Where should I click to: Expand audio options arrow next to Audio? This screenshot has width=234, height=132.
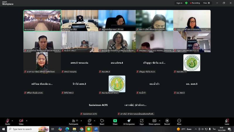[x=12, y=121]
